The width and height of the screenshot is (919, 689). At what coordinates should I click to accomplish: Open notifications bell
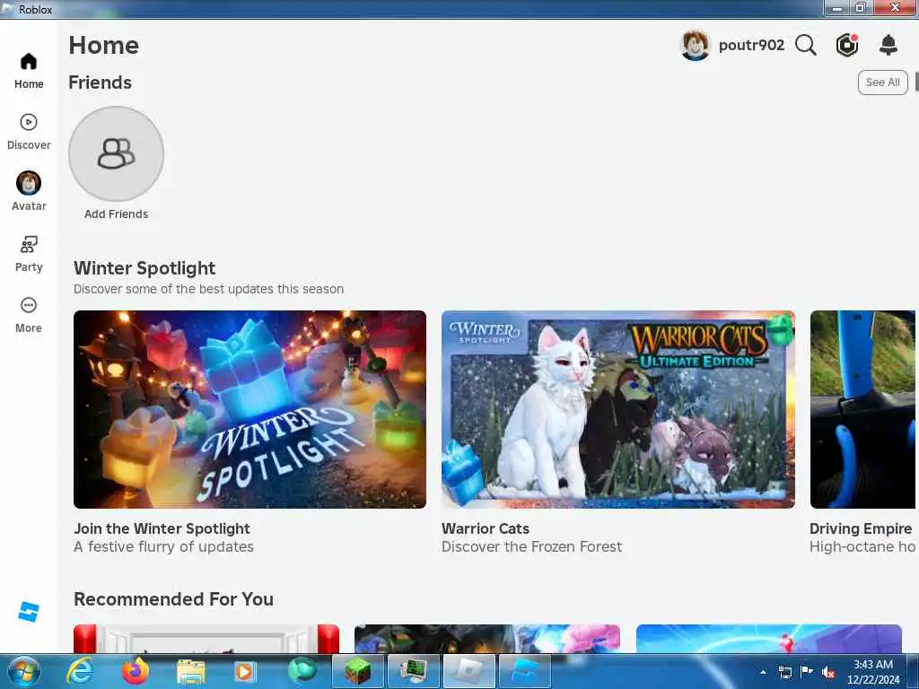pos(888,45)
